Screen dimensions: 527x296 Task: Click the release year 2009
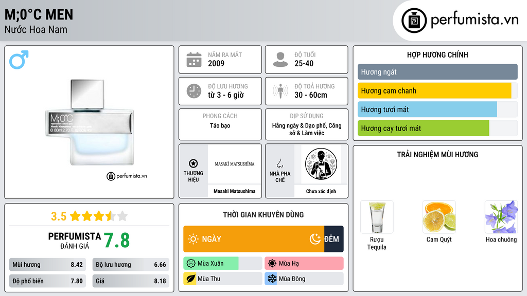pyautogui.click(x=216, y=63)
